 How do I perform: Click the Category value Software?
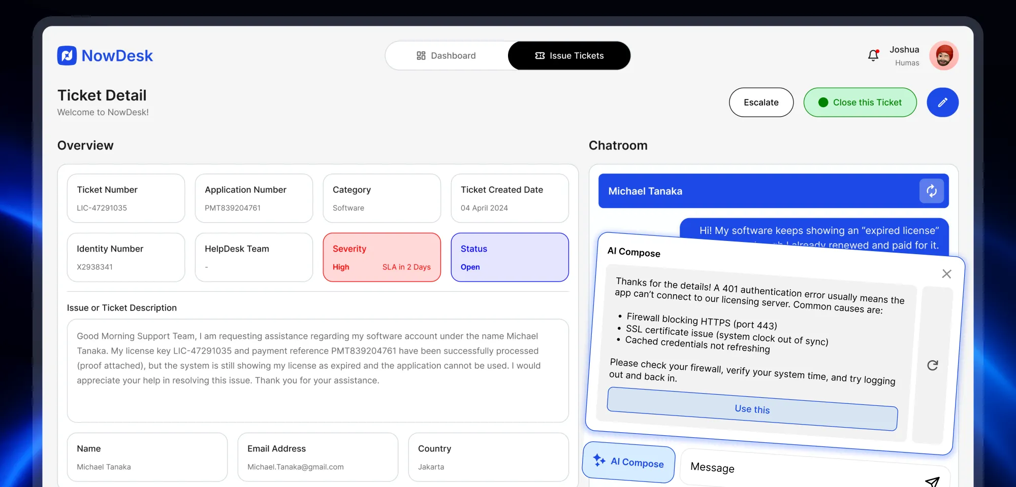[348, 208]
